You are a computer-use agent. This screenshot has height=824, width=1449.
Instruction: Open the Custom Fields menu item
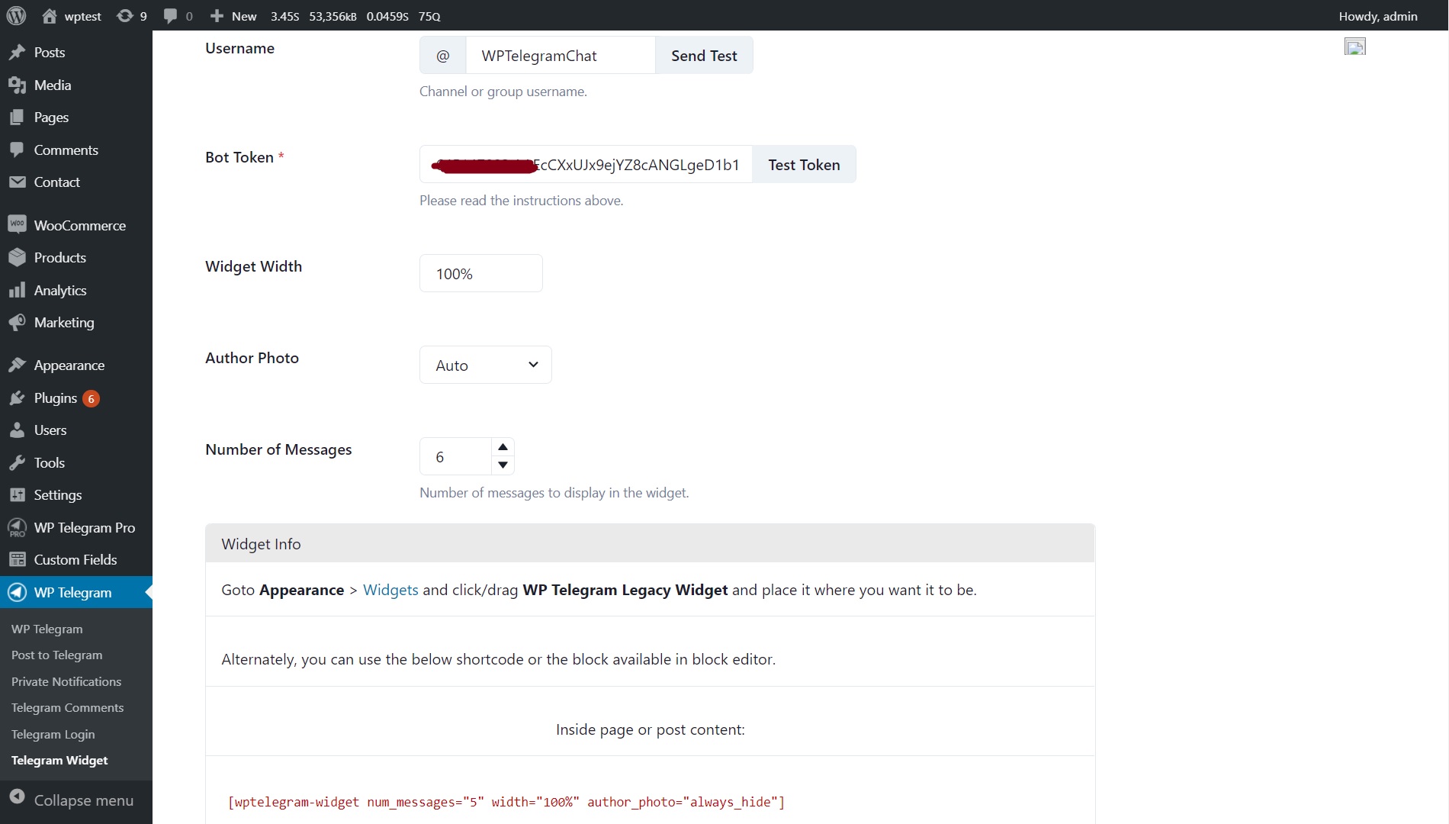click(76, 560)
